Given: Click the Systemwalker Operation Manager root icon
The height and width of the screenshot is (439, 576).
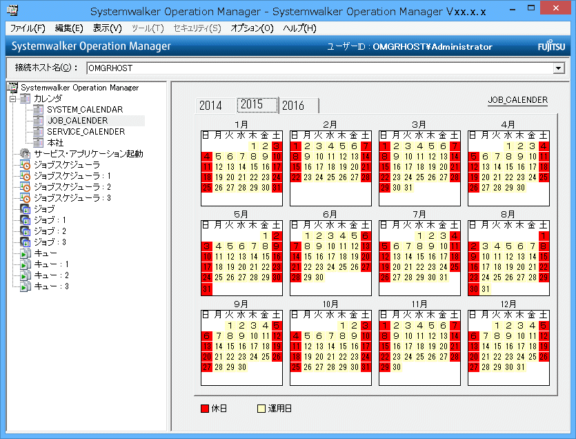Looking at the screenshot, I should (12, 88).
